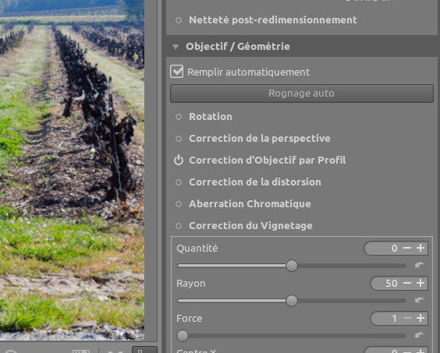The image size is (440, 353).
Task: Uncheck Remplir automatiquement checkbox
Action: pos(177,72)
